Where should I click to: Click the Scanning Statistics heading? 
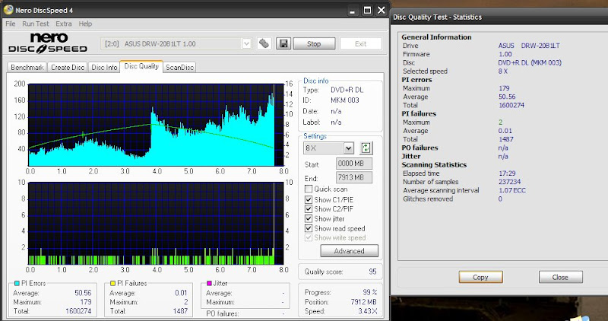click(434, 164)
